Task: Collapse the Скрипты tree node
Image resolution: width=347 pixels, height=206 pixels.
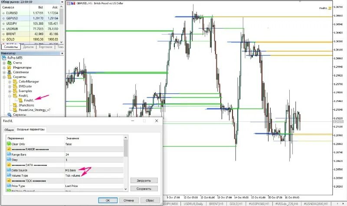Action: (x=4, y=77)
